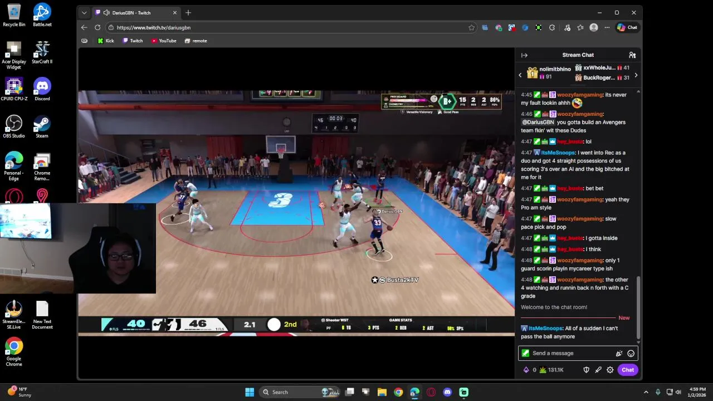Open nolimitbhino top gifter entry
Screen dimensions: 713x401
(549, 72)
